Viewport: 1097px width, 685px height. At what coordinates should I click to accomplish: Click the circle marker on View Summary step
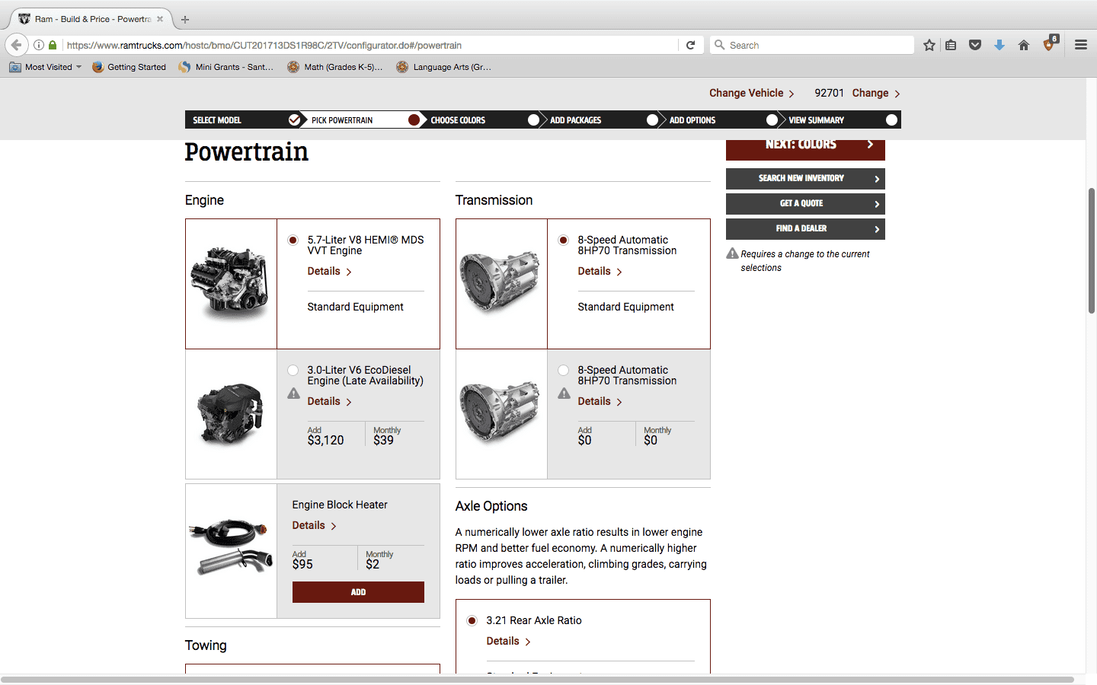(x=891, y=119)
